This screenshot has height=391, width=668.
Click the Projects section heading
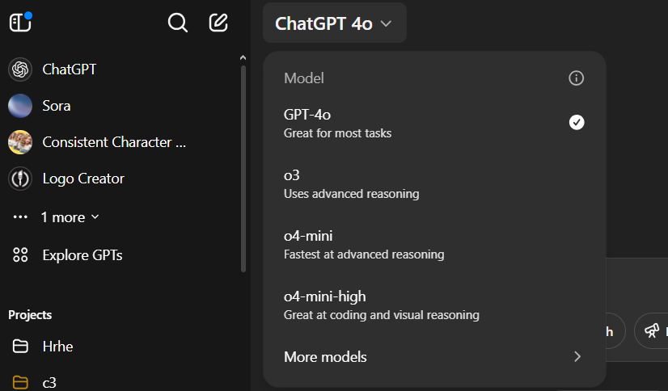click(x=30, y=315)
